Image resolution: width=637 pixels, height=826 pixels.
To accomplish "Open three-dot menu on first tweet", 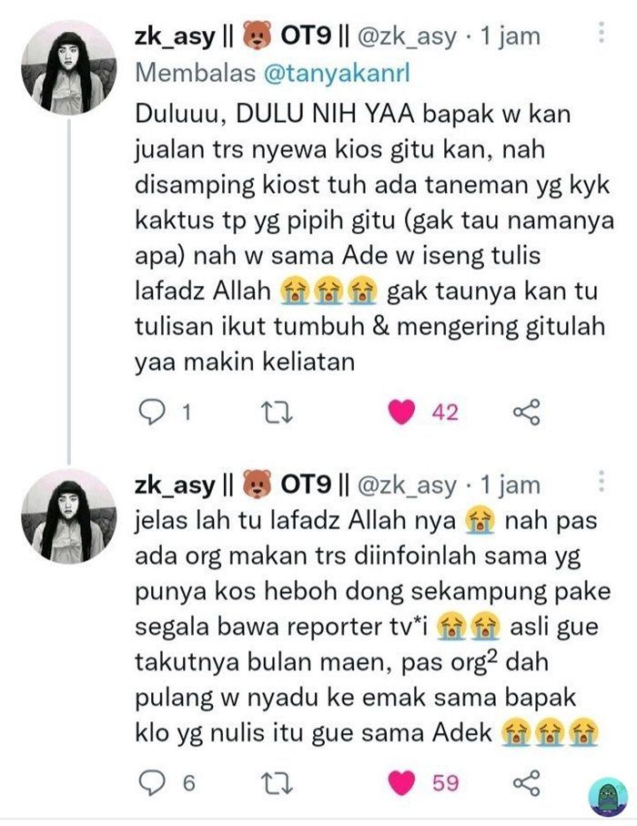I will pos(602,33).
